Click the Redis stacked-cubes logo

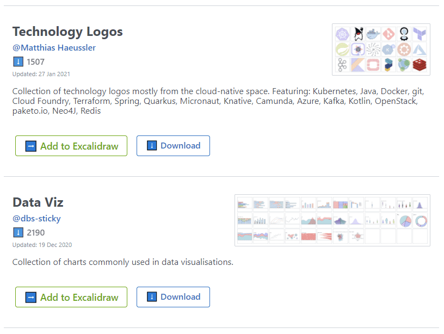419,64
